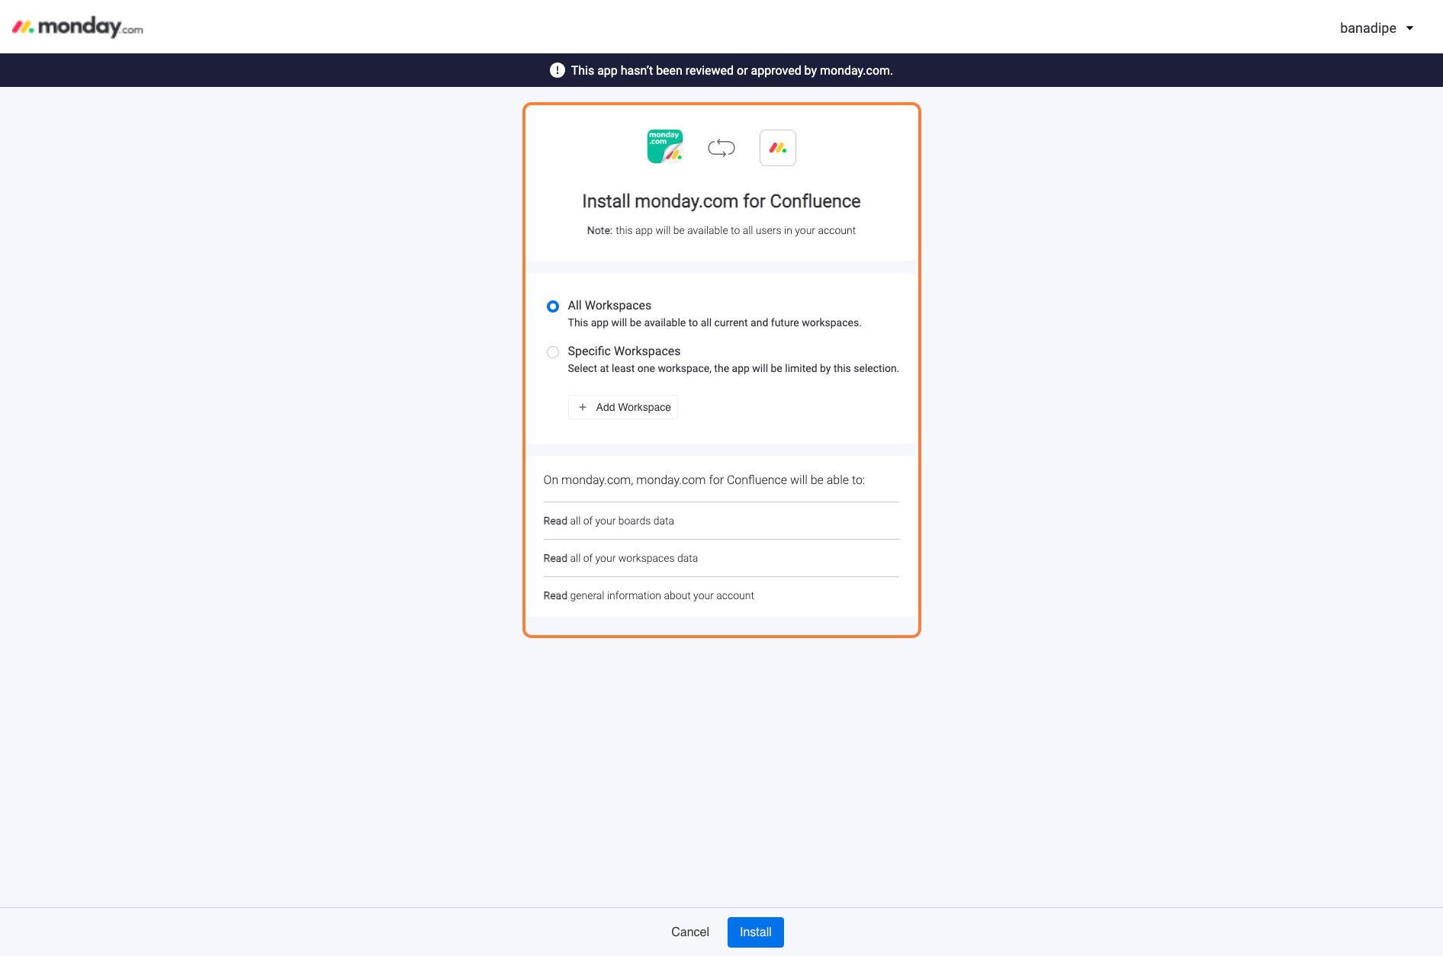Click the 'Install monday.com for Confluence' heading
Viewport: 1443px width, 956px height.
(x=721, y=201)
